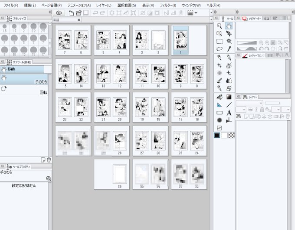
Task: Select the Auto select magic wand tool
Action: [x=229, y=41]
